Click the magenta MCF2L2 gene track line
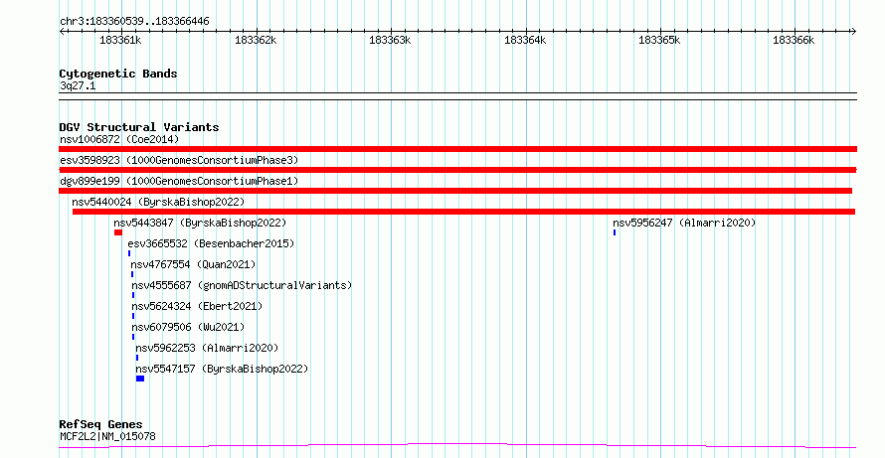Screen dimensions: 885x458 click(x=457, y=446)
